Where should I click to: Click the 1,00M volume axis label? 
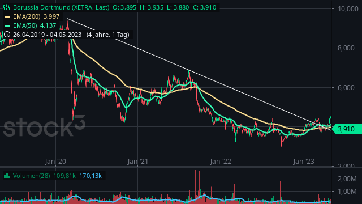347,192
